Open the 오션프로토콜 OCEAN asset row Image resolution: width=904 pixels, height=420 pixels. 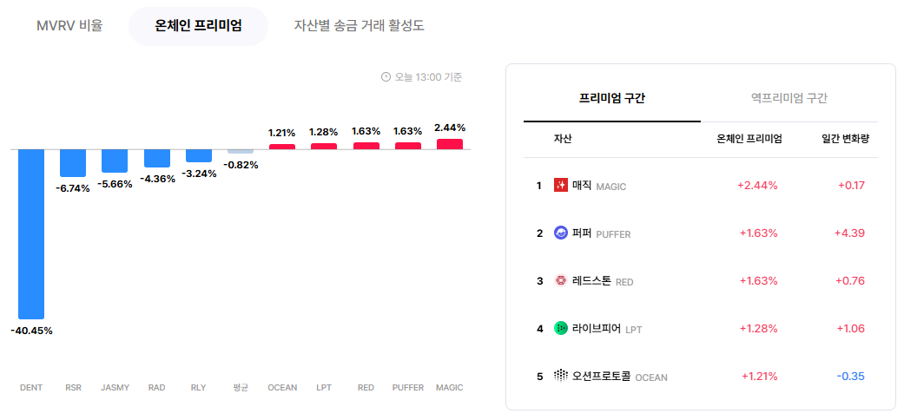[x=701, y=377]
